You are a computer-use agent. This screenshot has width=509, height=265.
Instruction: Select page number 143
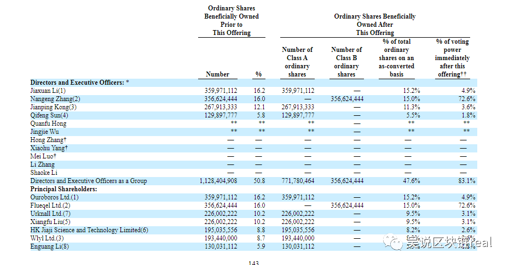[253, 263]
